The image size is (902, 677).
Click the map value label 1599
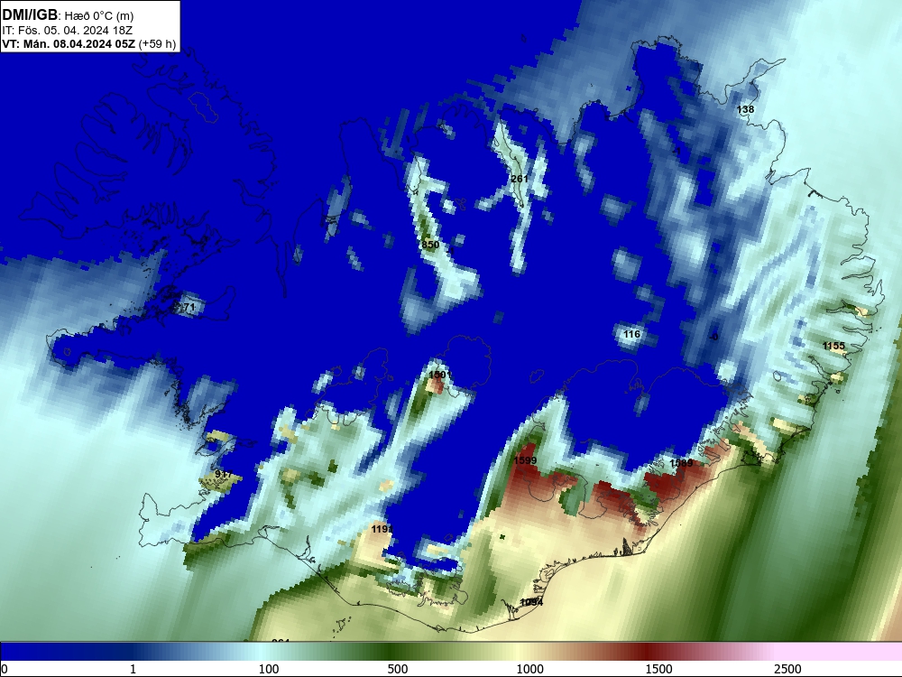point(525,460)
